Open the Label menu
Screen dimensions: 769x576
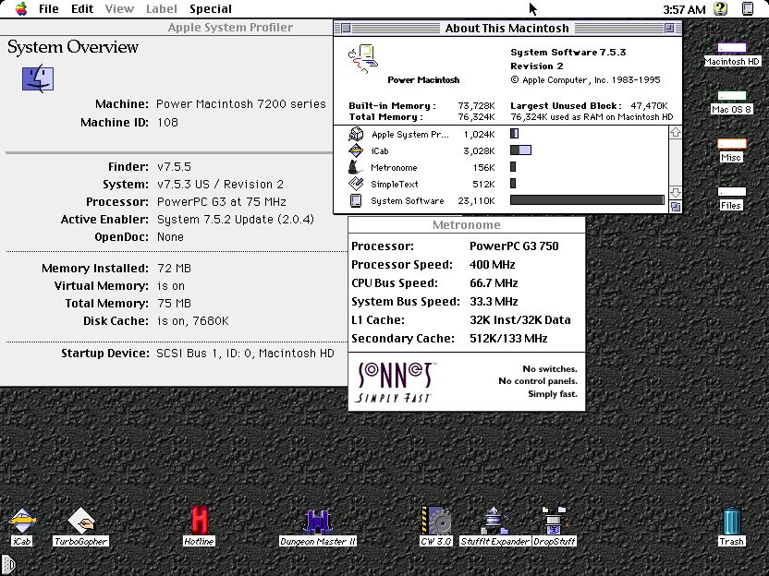162,9
